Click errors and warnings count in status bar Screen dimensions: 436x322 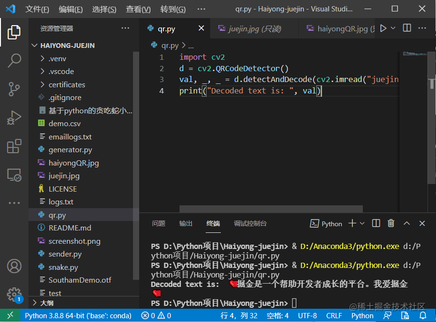pos(156,316)
